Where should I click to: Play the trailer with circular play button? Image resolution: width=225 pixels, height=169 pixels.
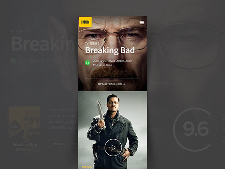pos(113,148)
